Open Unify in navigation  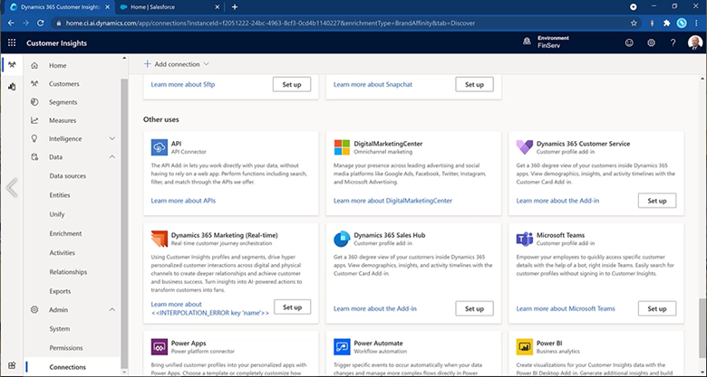tap(57, 214)
